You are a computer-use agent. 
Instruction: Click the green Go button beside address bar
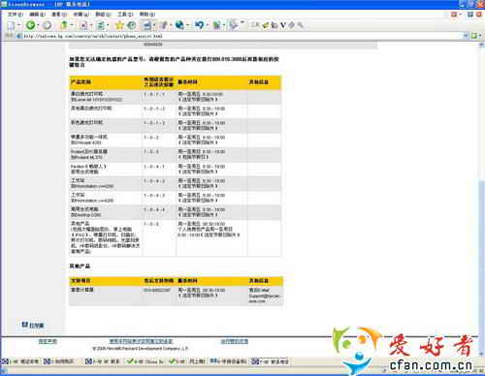click(474, 36)
